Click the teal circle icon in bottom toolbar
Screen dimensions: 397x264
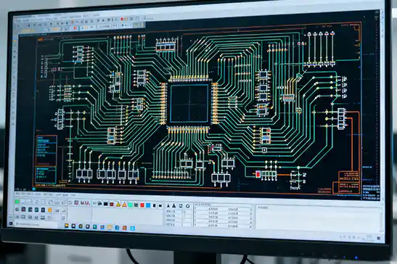pyautogui.click(x=130, y=205)
